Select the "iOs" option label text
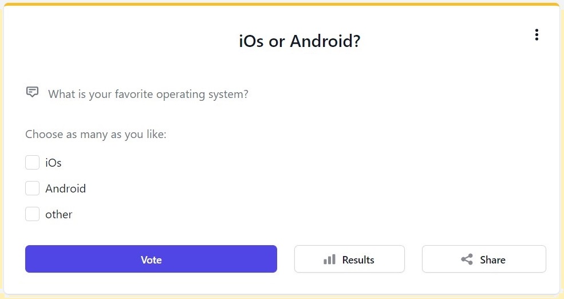The image size is (564, 299). point(53,163)
